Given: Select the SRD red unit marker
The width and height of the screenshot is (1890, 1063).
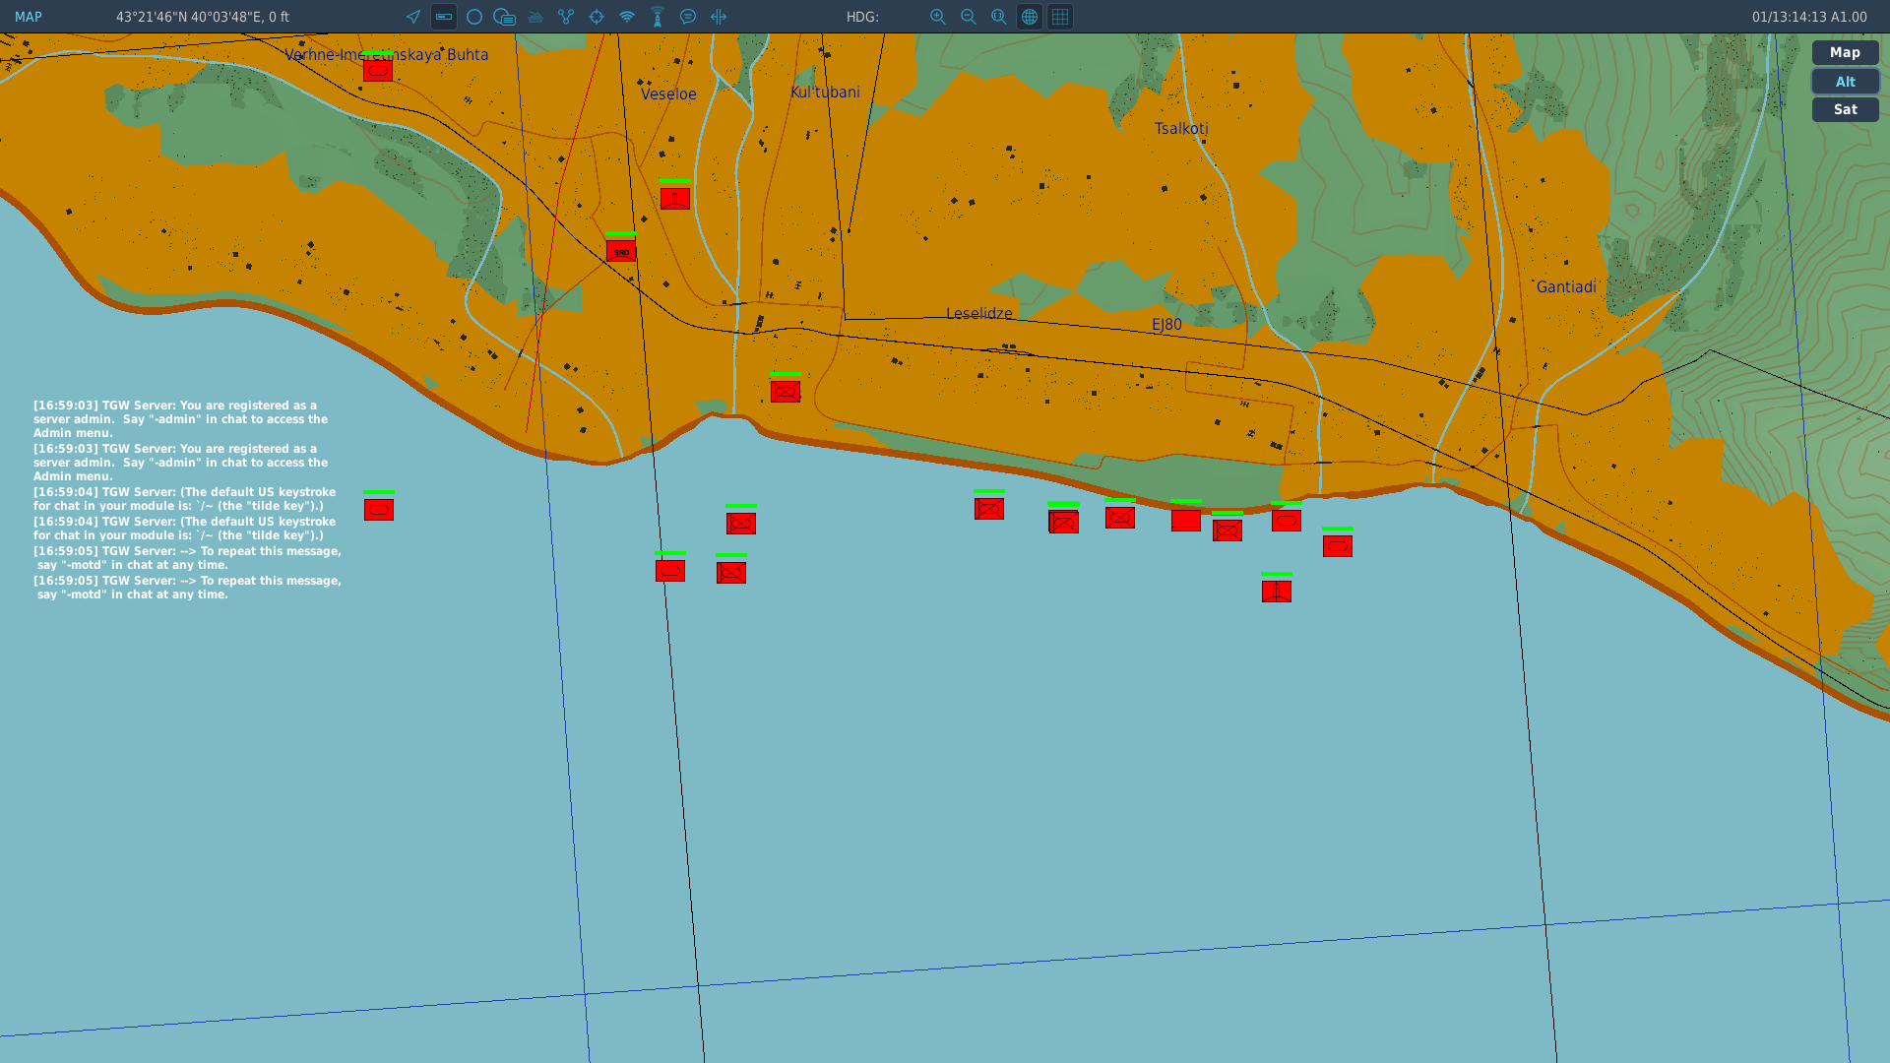Looking at the screenshot, I should tap(621, 251).
